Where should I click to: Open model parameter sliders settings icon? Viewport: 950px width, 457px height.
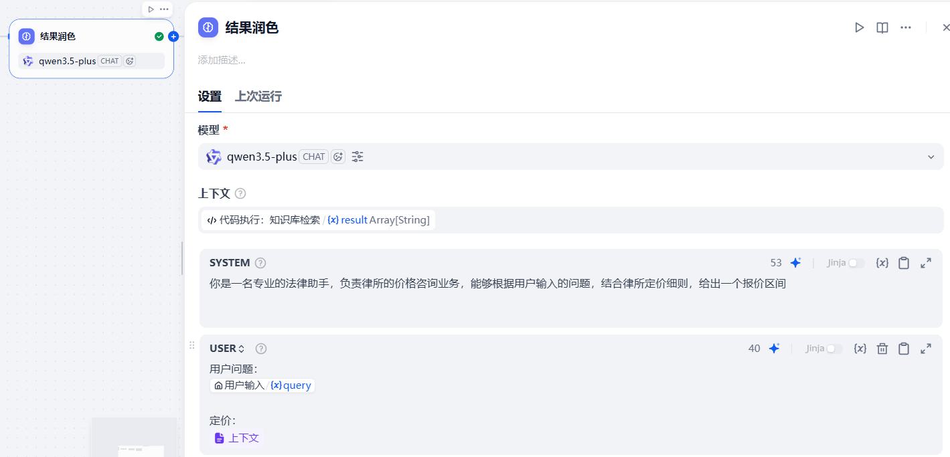[358, 157]
